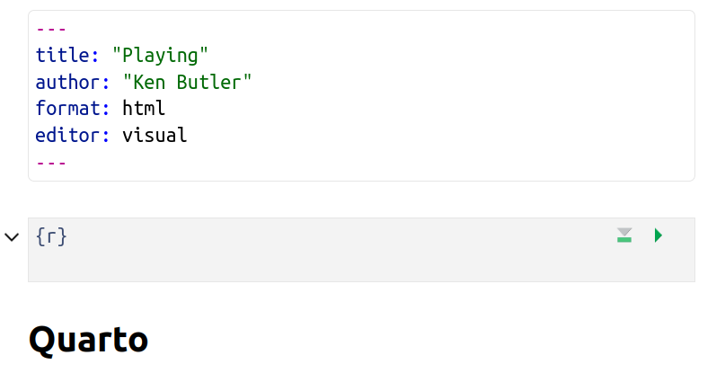Click blank area right of Quarto heading
The image size is (725, 373).
point(431,340)
